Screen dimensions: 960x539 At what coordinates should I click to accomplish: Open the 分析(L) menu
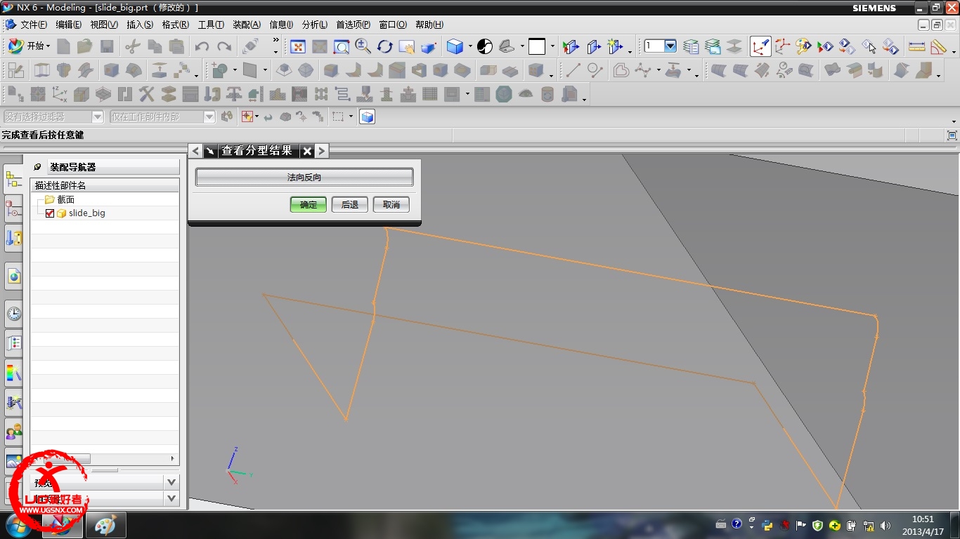(x=315, y=25)
